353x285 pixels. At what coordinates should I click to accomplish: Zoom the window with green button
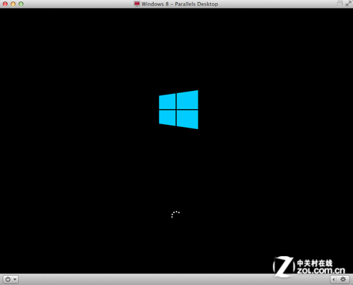[x=21, y=4]
